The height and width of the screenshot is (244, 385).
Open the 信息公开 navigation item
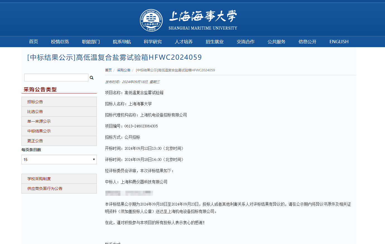click(307, 42)
